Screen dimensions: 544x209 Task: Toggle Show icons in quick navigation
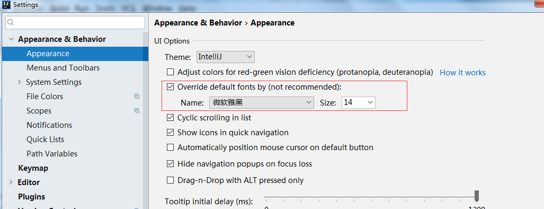[171, 132]
